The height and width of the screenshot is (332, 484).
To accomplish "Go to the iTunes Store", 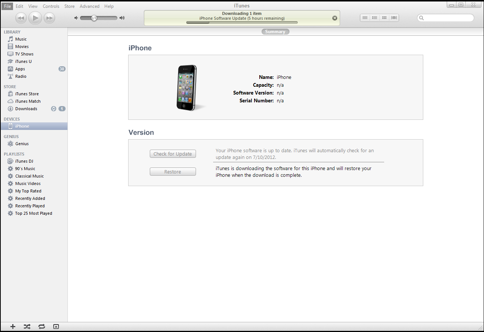I will click(34, 94).
